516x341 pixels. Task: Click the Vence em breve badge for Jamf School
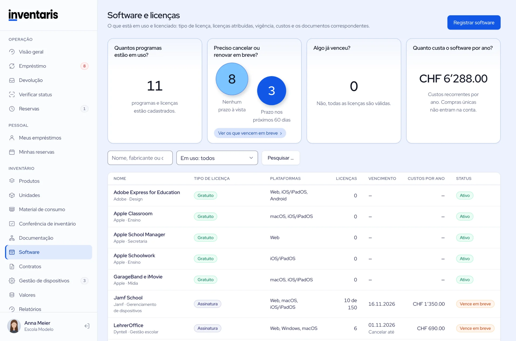point(475,304)
